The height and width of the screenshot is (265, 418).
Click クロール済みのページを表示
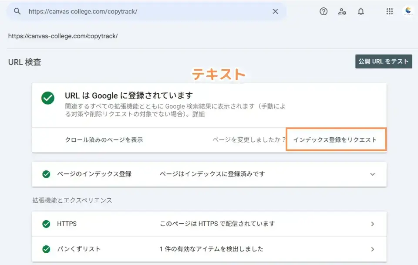[104, 140]
